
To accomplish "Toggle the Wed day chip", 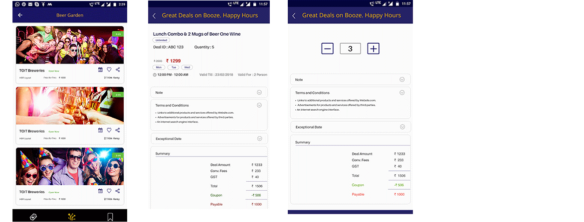I will 187,67.
